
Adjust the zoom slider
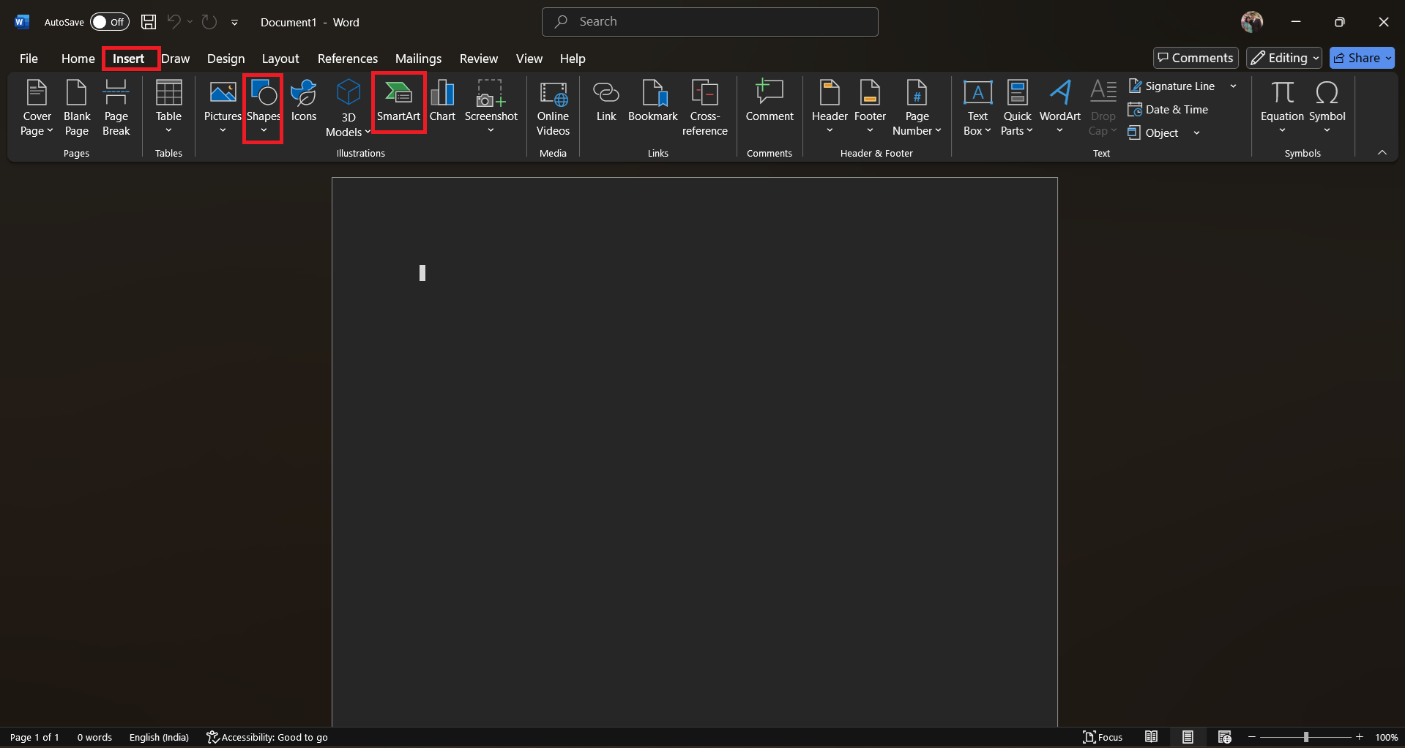1305,737
